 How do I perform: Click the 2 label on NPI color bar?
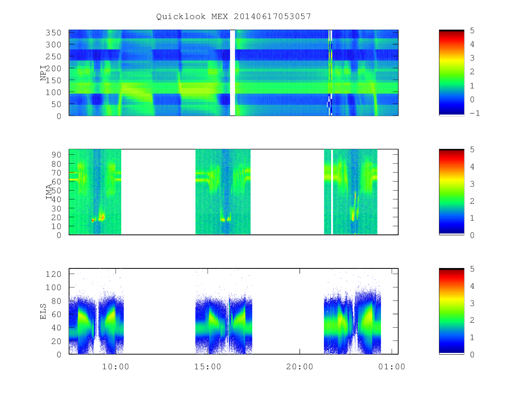click(472, 71)
